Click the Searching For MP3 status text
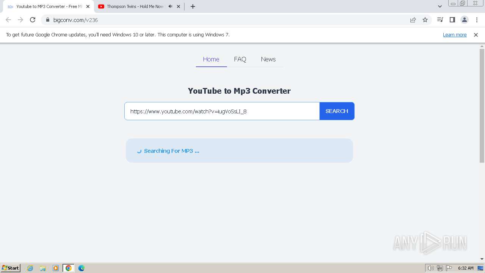Image resolution: width=485 pixels, height=273 pixels. (x=171, y=151)
